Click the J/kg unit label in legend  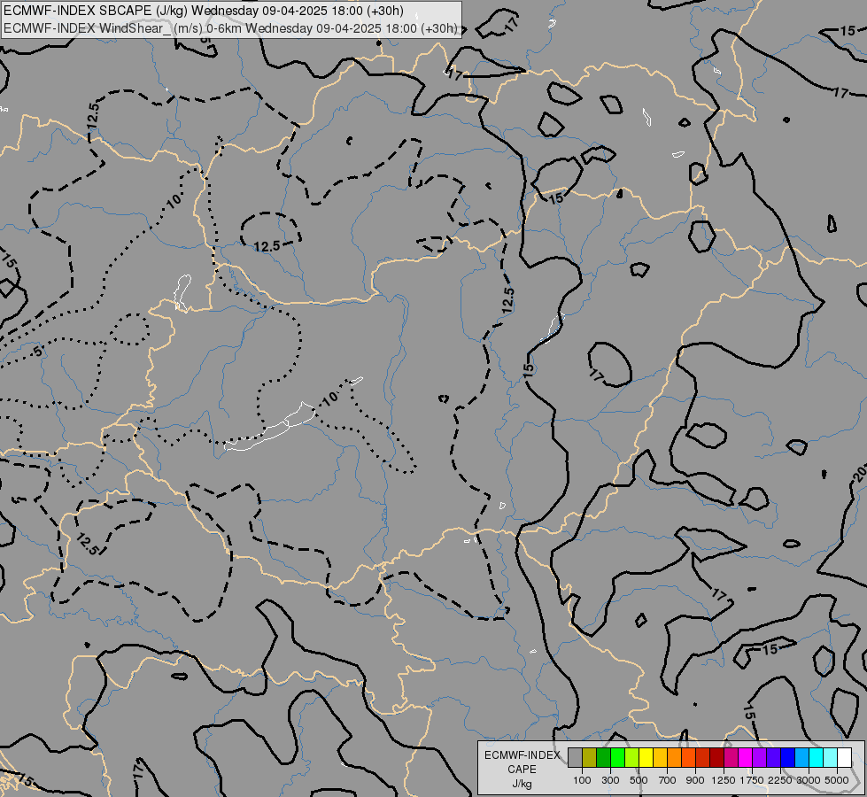(x=522, y=784)
